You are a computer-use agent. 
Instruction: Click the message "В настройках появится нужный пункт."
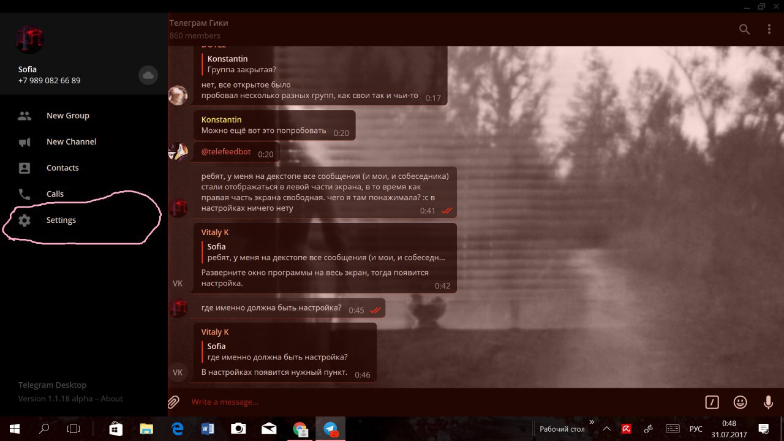(x=274, y=372)
